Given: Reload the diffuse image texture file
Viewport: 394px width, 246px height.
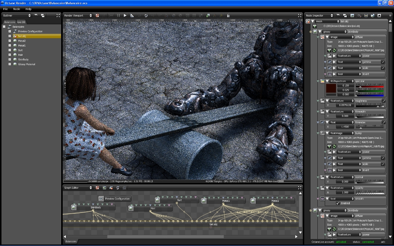Looking at the screenshot, I should click(334, 50).
